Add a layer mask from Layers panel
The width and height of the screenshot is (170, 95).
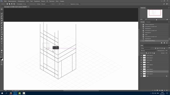point(157,90)
